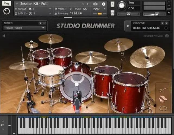Click the round dial icon under the wrench
The image size is (174, 135).
tap(7, 11)
